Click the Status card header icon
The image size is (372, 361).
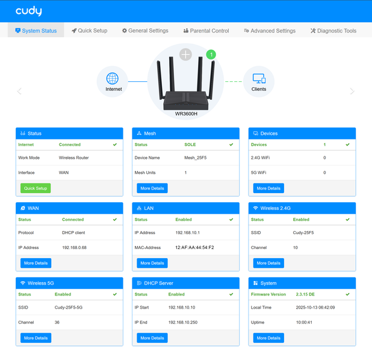coord(23,134)
